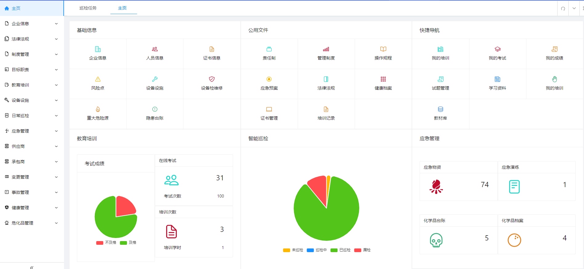Open the 教材库 database icon

click(441, 109)
